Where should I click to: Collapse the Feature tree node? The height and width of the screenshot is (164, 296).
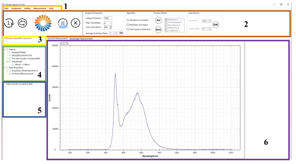pos(5,50)
